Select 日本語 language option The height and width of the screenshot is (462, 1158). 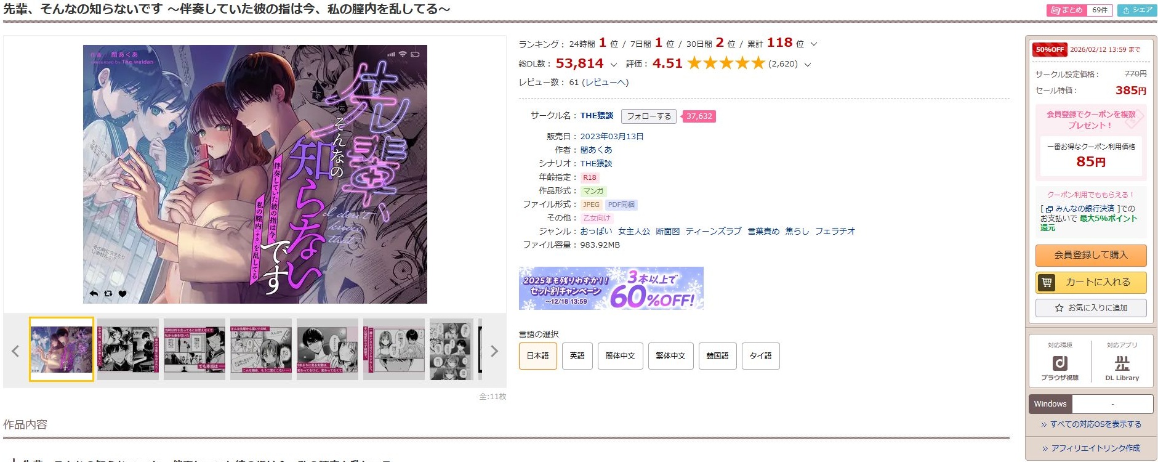[x=537, y=356]
